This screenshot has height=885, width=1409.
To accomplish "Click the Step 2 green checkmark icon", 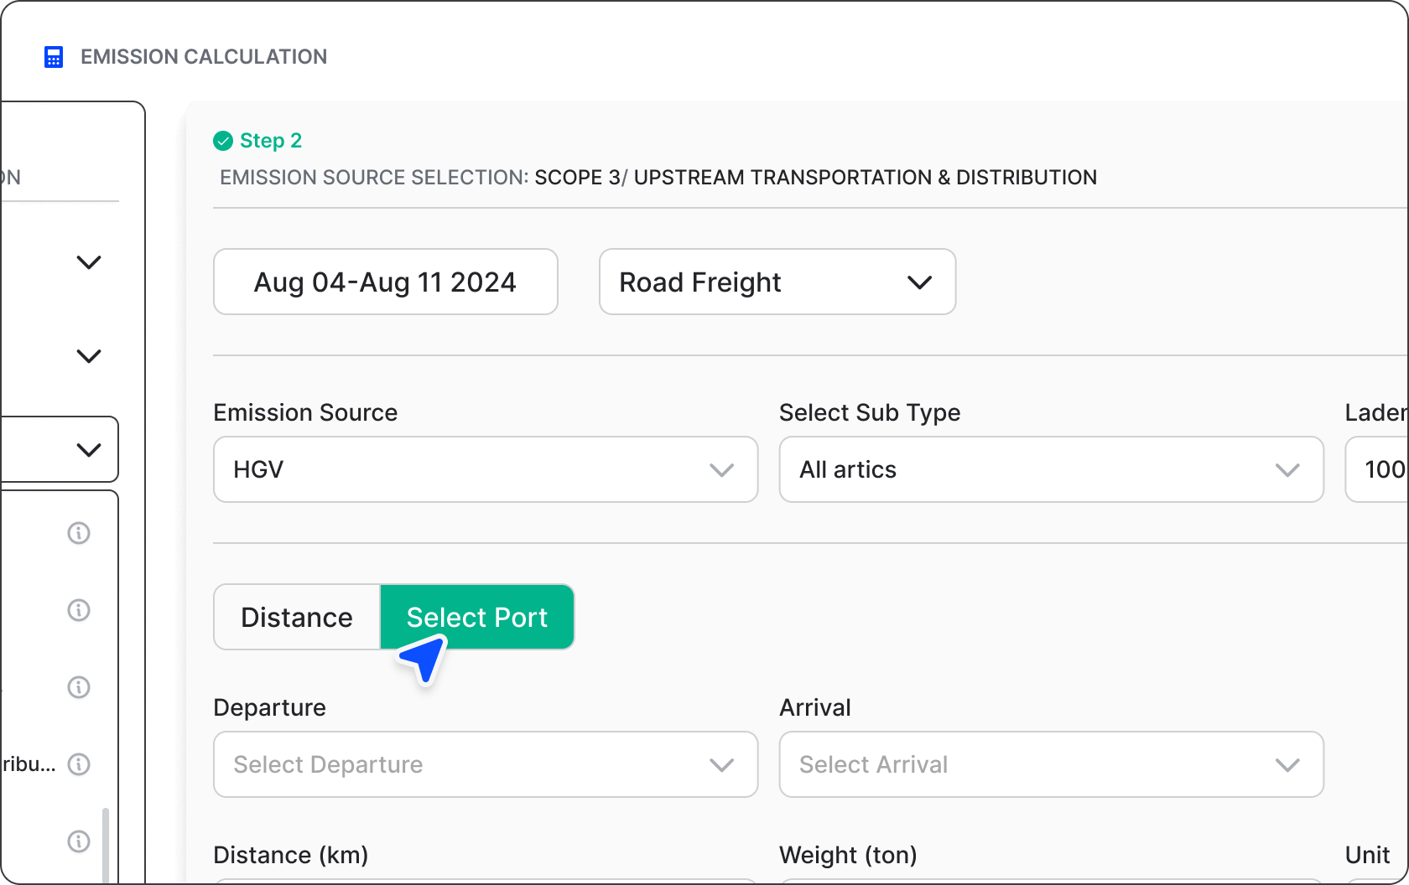I will tap(223, 141).
